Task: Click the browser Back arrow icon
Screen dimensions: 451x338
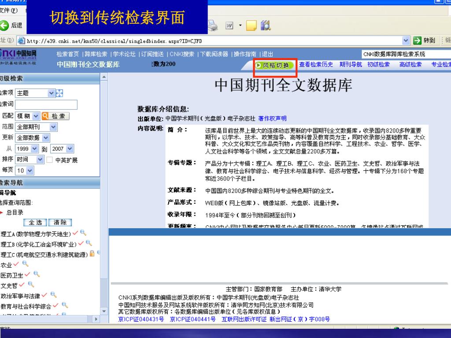Action: 4,26
